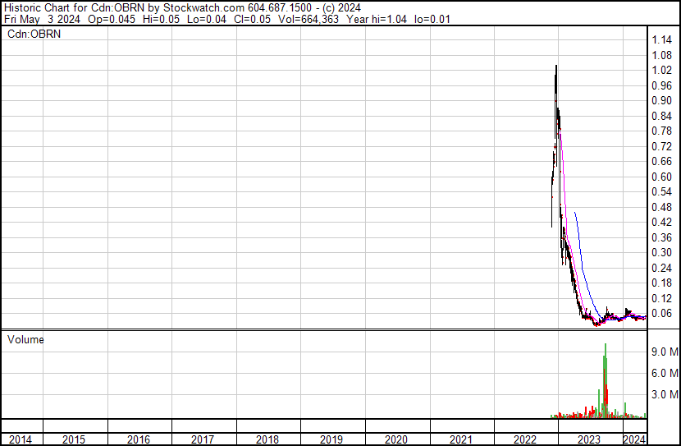Image resolution: width=681 pixels, height=446 pixels.
Task: Click the 1.02 price axis value
Action: (x=662, y=71)
